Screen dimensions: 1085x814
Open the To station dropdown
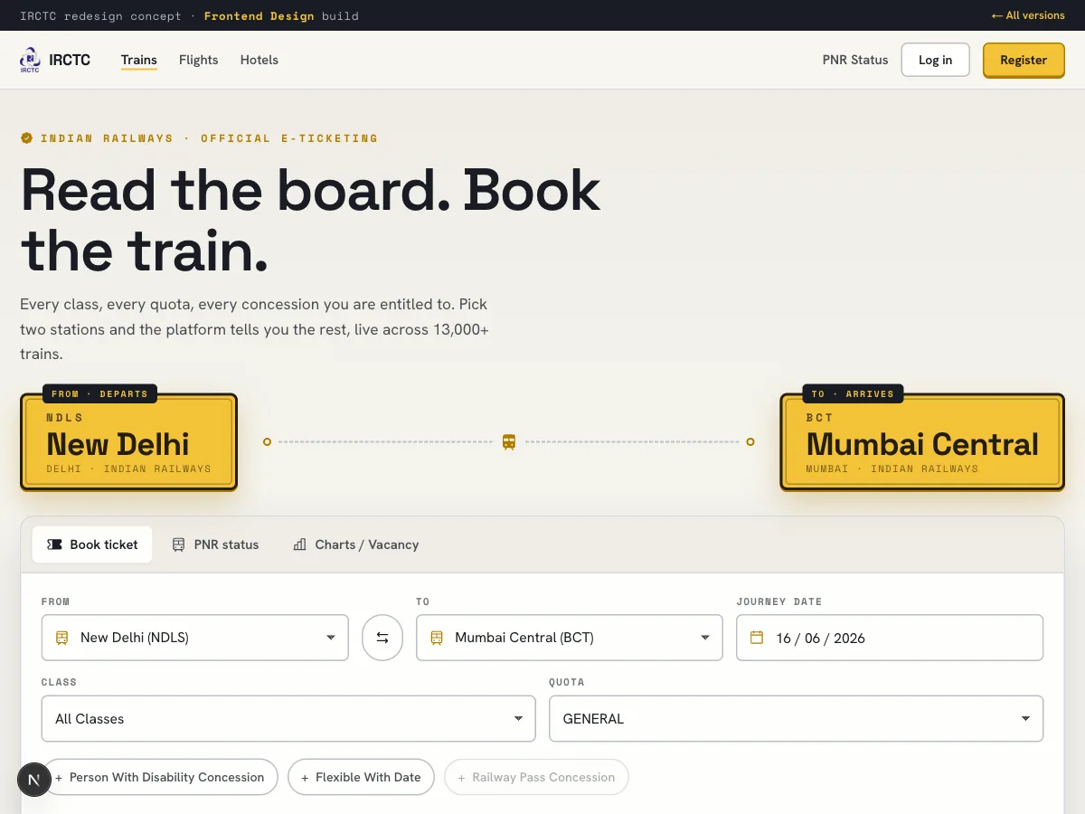tap(570, 638)
